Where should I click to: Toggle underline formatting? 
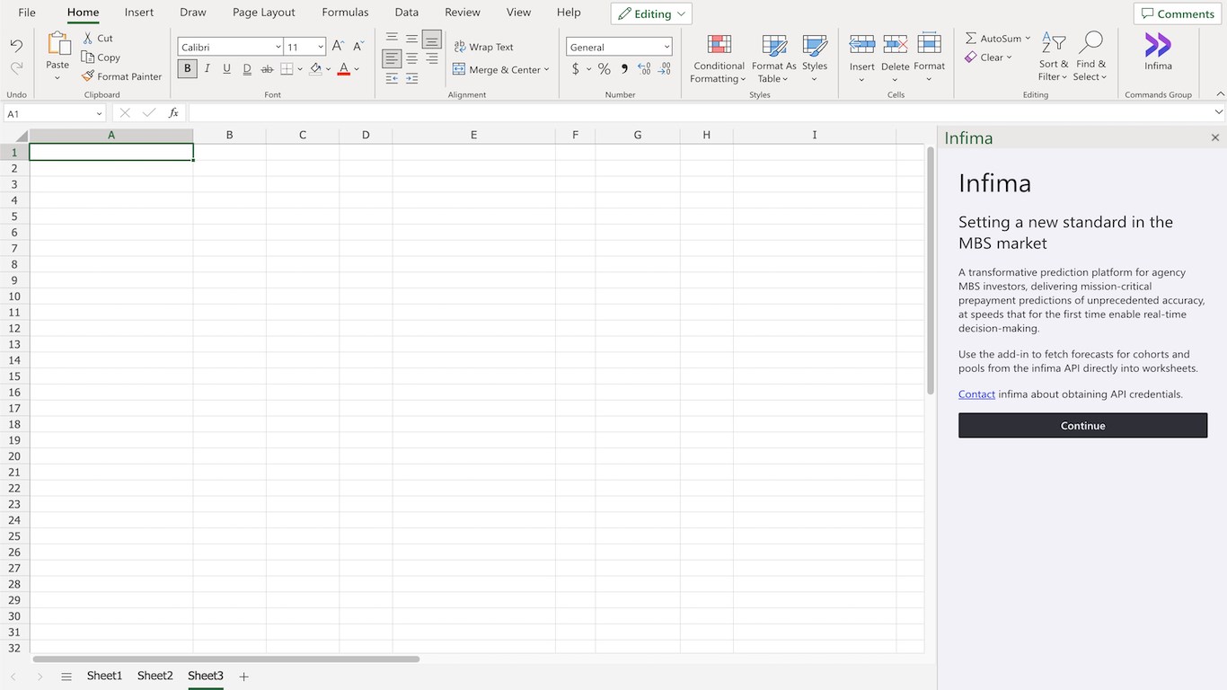[226, 69]
